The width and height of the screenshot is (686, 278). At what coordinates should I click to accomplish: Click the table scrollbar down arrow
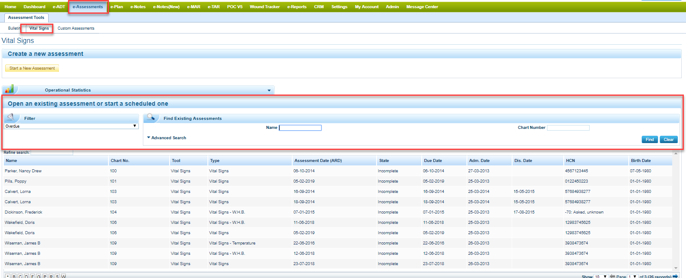676,268
